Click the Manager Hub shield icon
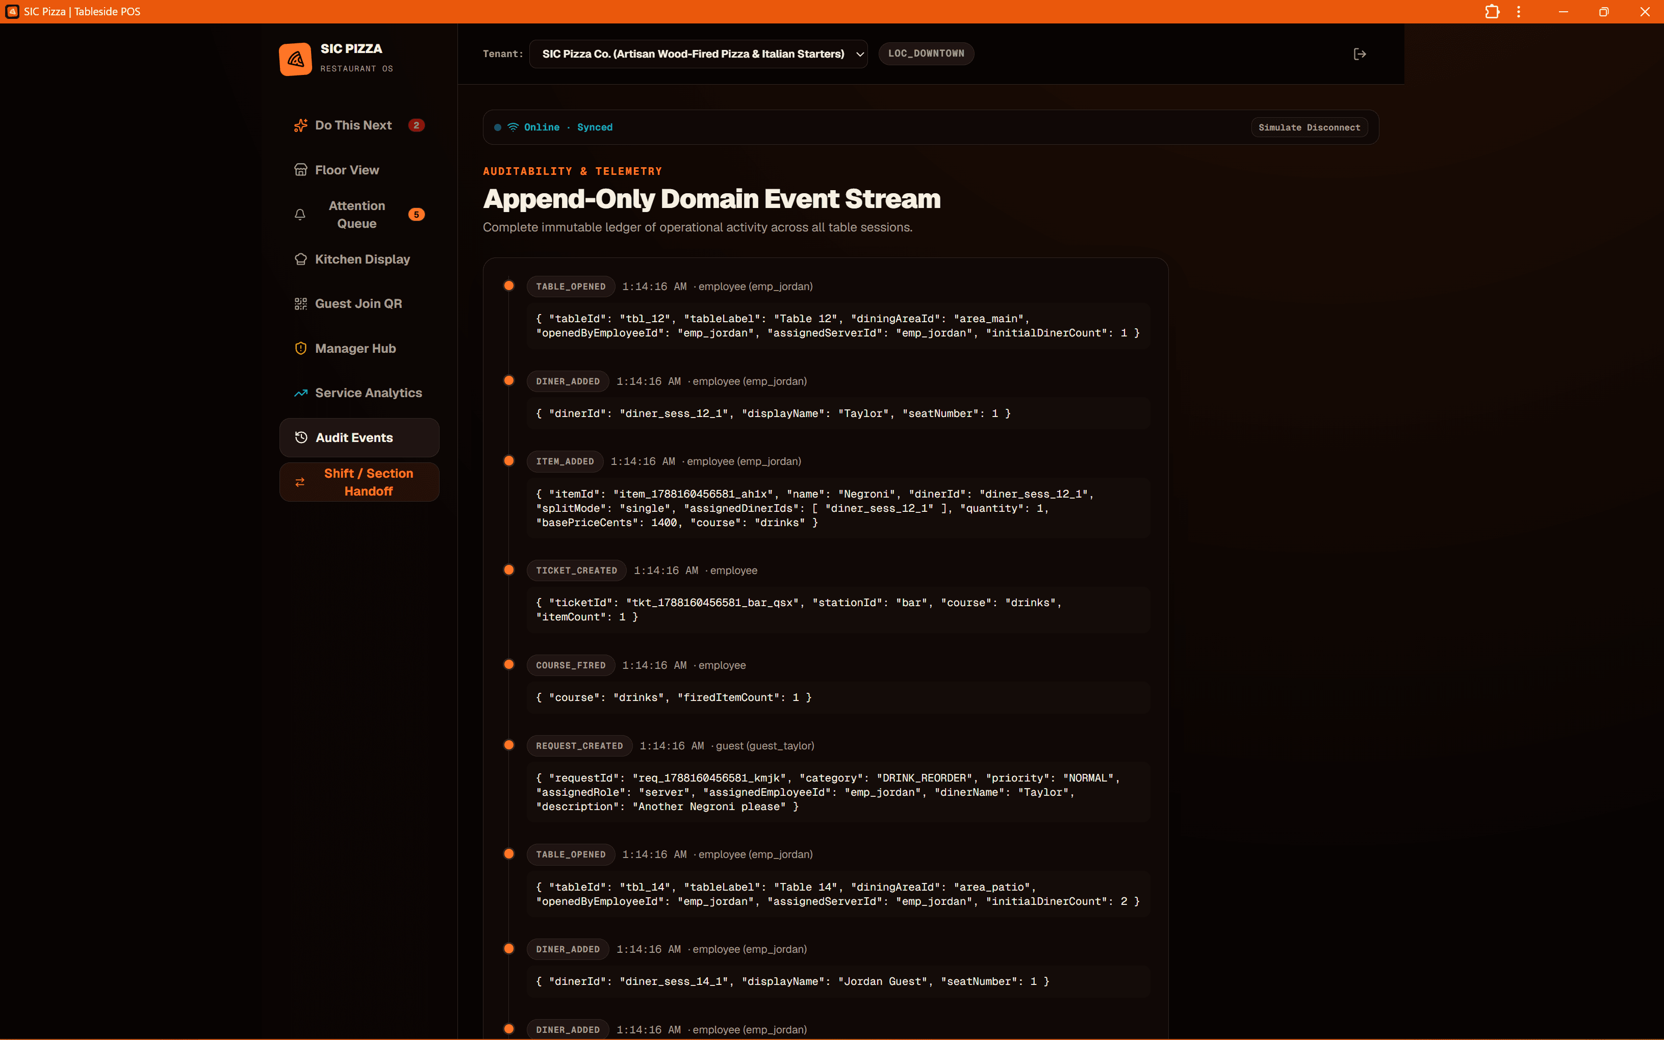The width and height of the screenshot is (1664, 1040). 300,348
